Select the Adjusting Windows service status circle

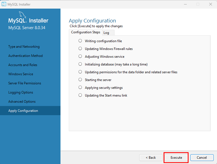tap(80, 56)
